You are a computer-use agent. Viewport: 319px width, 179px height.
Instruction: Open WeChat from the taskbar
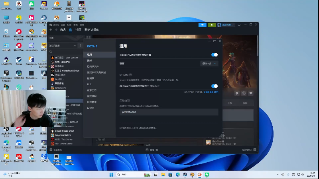click(207, 175)
